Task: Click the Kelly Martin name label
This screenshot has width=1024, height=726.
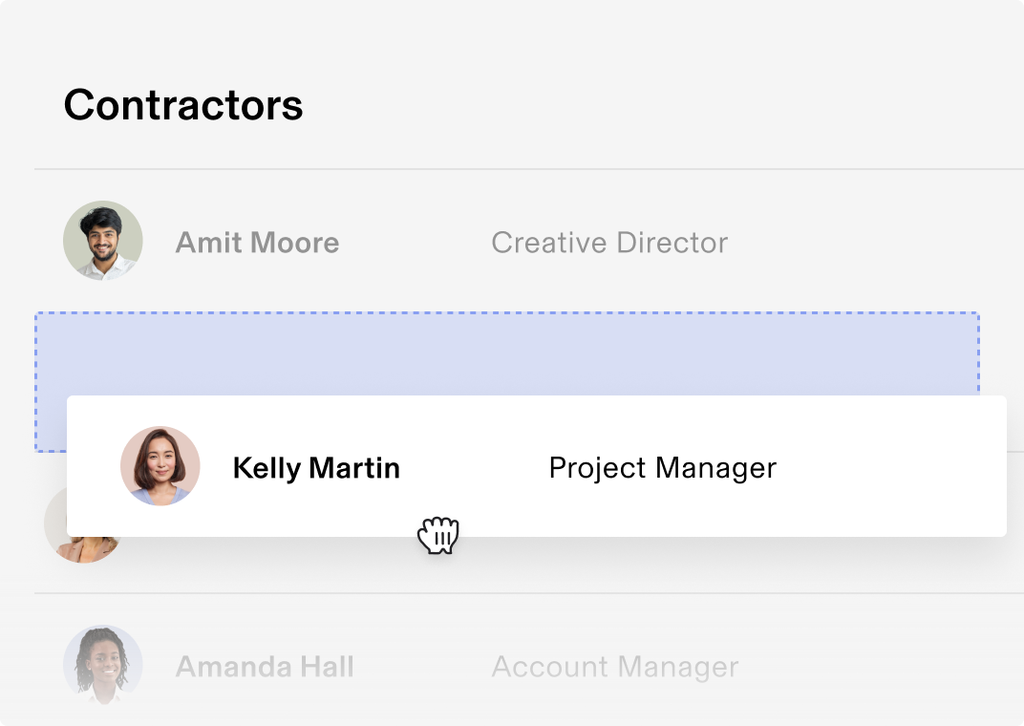Action: click(317, 467)
